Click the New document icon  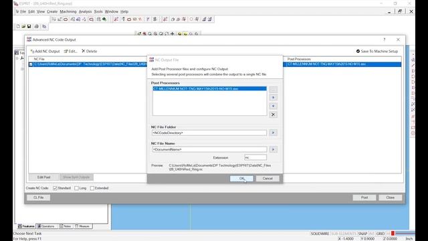18,27
